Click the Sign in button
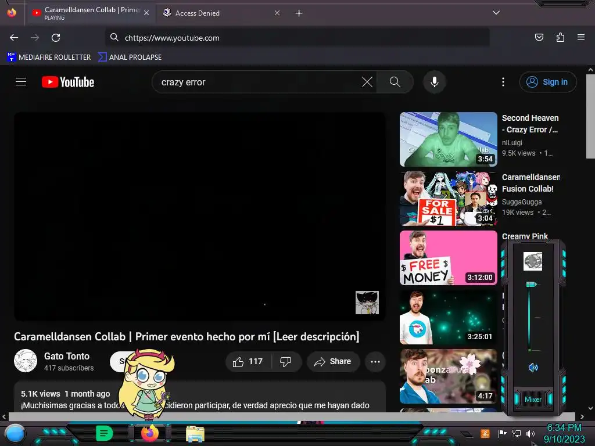The height and width of the screenshot is (446, 595). click(x=548, y=82)
